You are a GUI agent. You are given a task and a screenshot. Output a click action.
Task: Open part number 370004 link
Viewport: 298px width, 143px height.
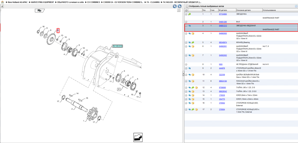click(222, 110)
